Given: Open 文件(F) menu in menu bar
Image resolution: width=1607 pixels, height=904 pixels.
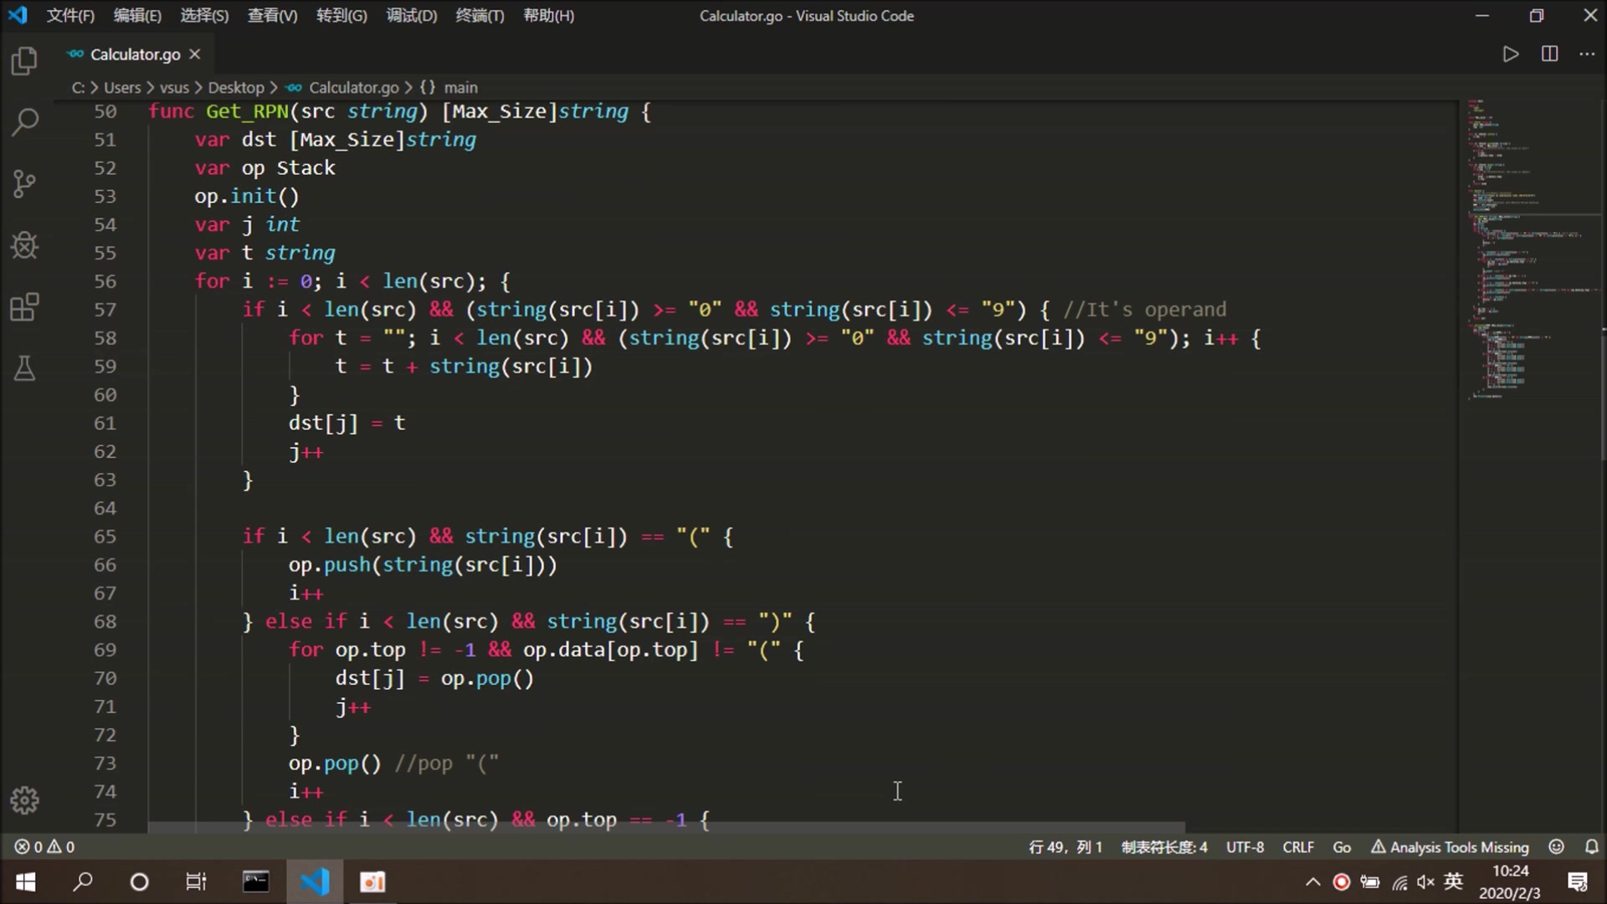Looking at the screenshot, I should 69,15.
